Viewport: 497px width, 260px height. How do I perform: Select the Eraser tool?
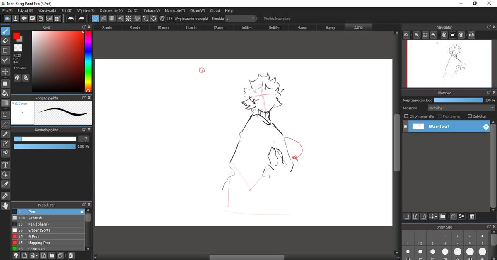[x=5, y=41]
